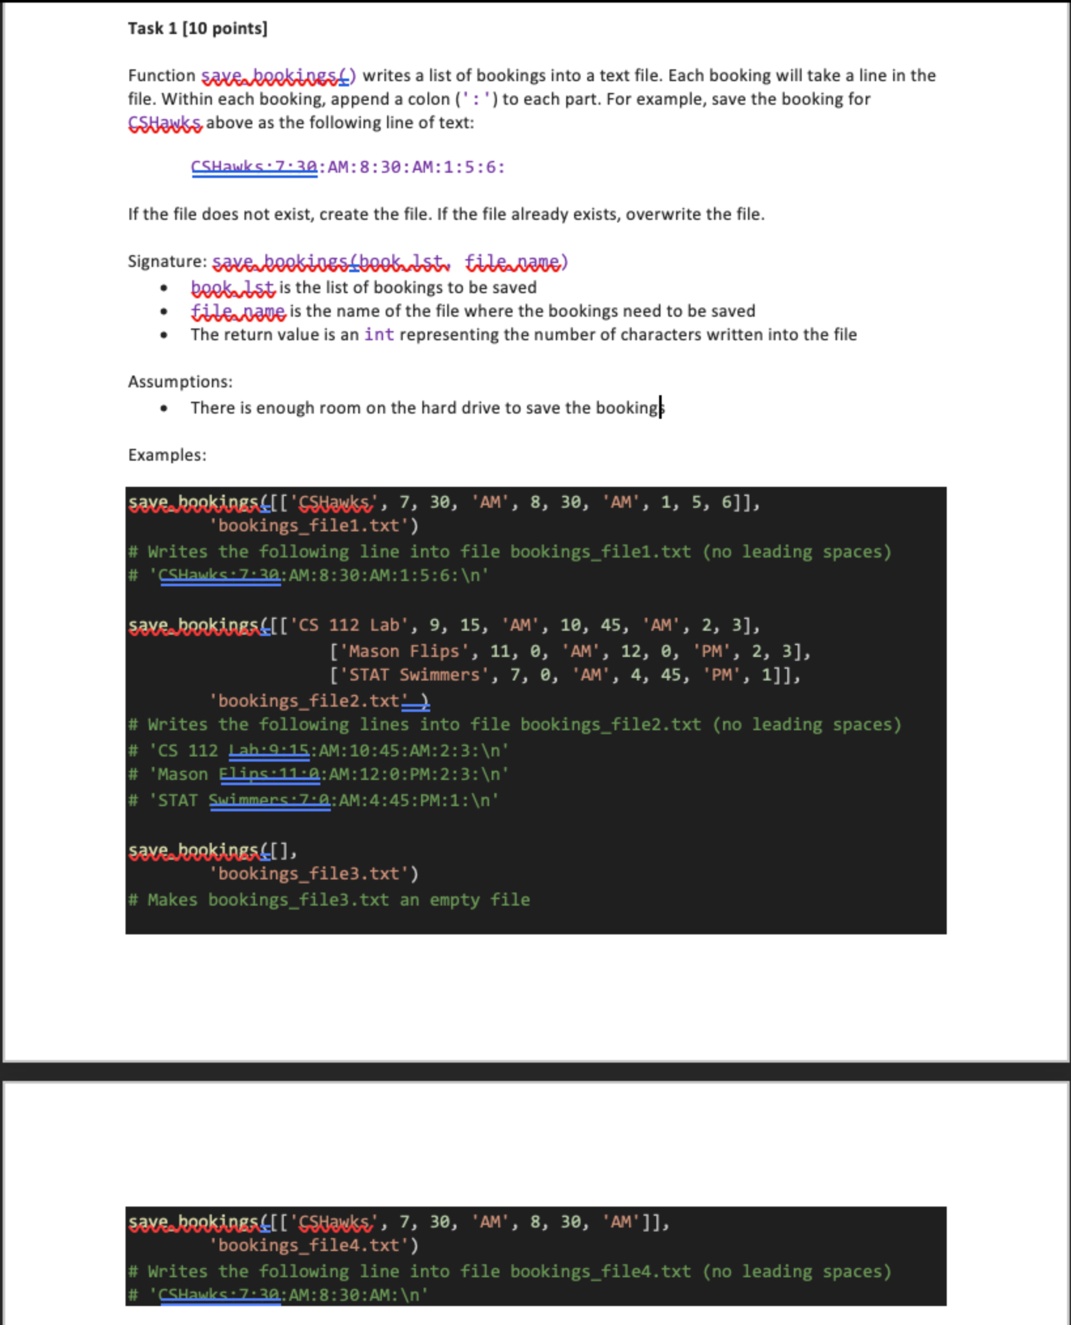Click the purple int keyword in return description

tap(378, 334)
